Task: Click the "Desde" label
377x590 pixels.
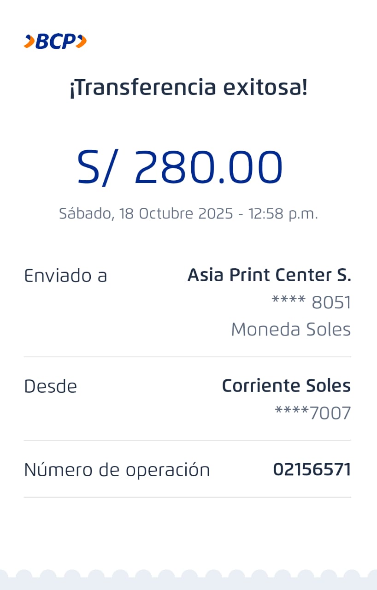Action: pyautogui.click(x=50, y=386)
